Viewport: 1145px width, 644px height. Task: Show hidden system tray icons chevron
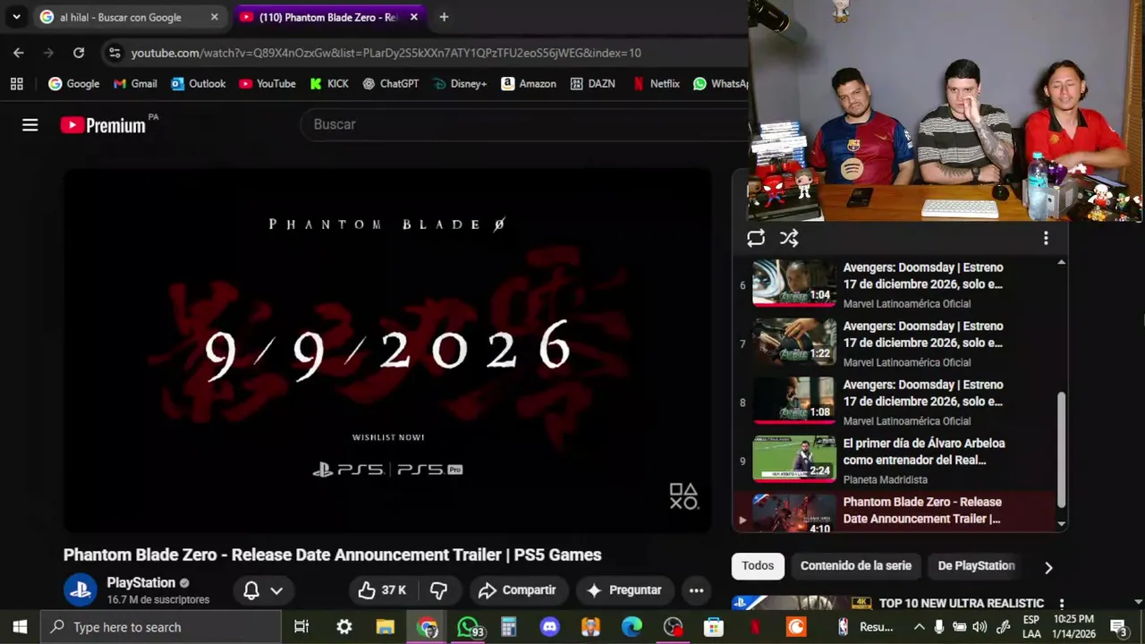point(919,627)
